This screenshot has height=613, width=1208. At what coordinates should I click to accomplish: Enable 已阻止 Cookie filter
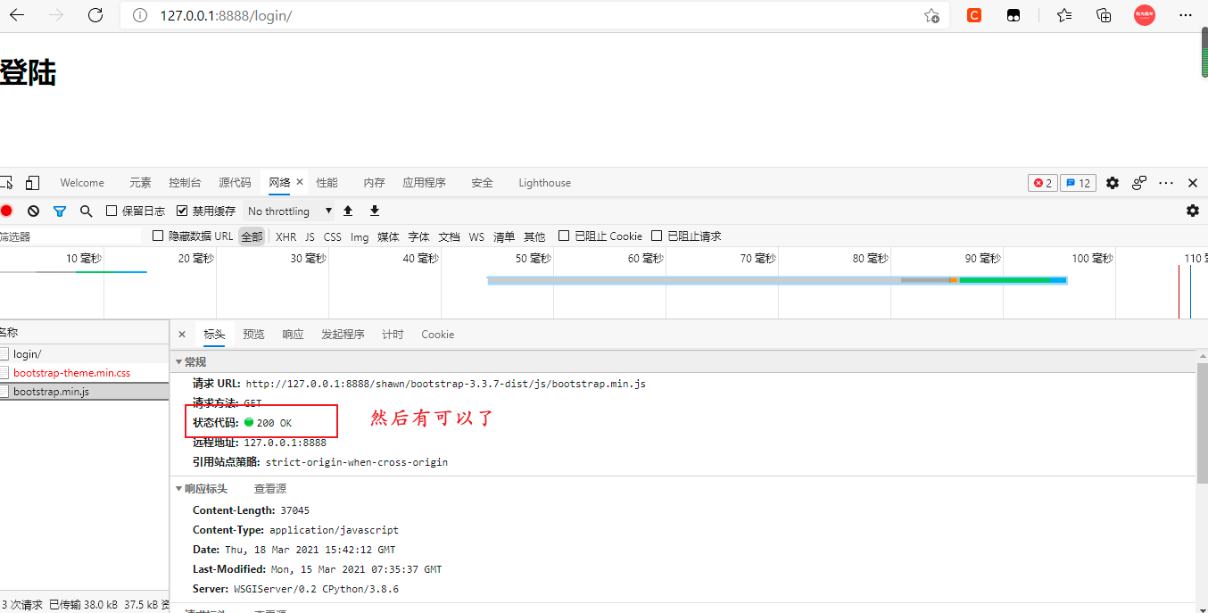[564, 236]
